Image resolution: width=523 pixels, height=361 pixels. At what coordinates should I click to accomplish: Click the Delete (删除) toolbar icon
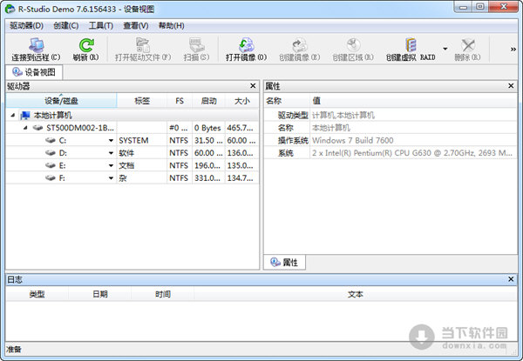click(x=467, y=45)
